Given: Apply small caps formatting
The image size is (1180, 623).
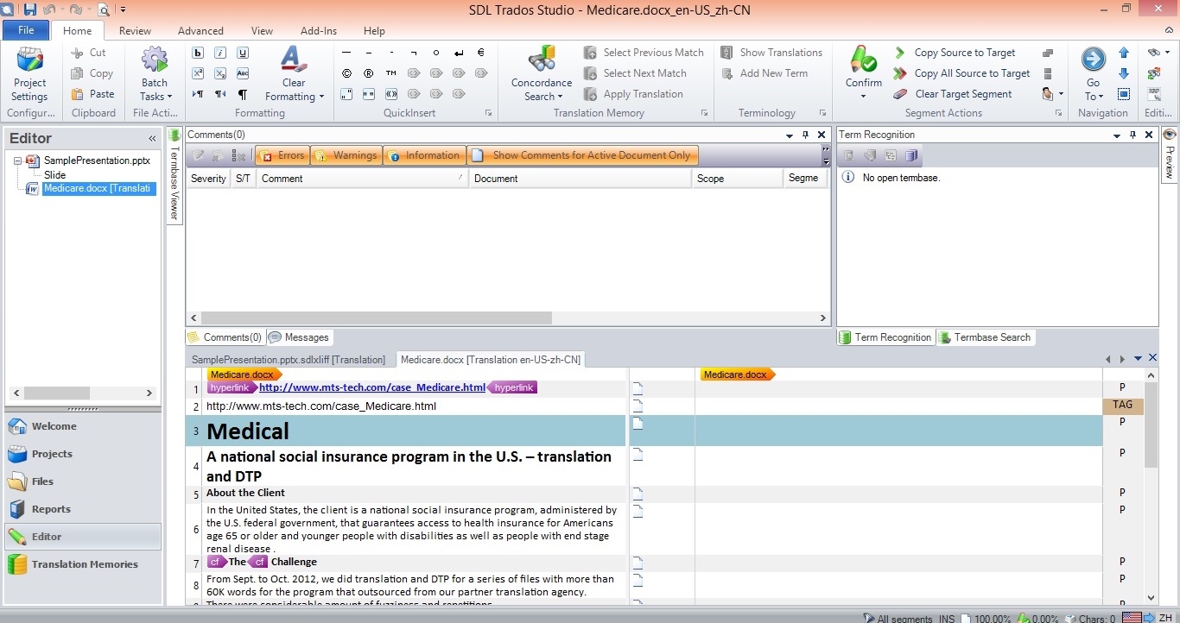Looking at the screenshot, I should [243, 73].
